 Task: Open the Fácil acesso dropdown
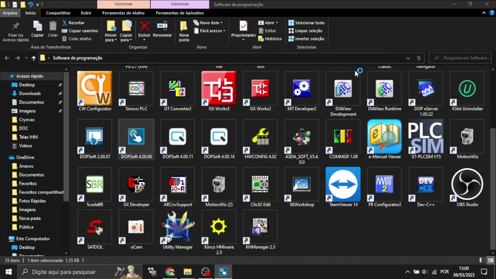click(x=210, y=31)
